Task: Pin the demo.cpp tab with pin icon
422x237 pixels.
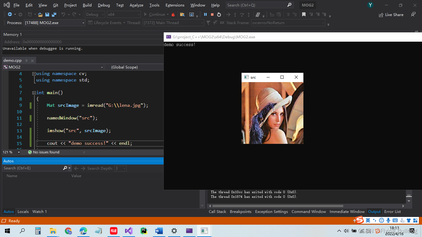Action: [x=26, y=60]
